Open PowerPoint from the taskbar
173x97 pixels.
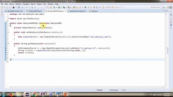pyautogui.click(x=66, y=95)
